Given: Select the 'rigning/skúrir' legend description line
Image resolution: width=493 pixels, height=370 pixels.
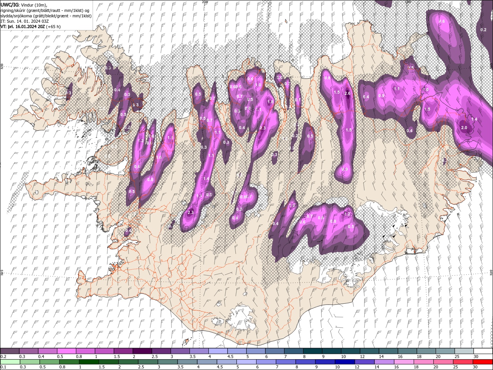Looking at the screenshot, I should click(x=45, y=10).
